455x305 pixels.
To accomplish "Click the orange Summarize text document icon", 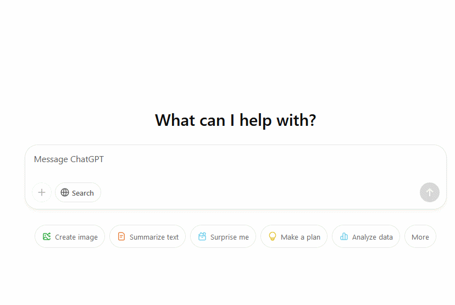I will 121,237.
